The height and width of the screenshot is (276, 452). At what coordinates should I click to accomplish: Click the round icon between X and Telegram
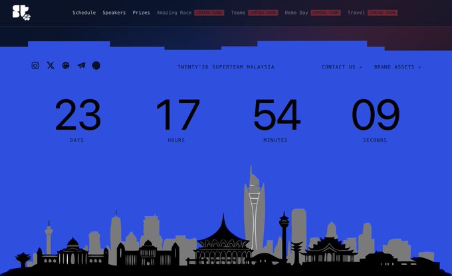click(66, 65)
